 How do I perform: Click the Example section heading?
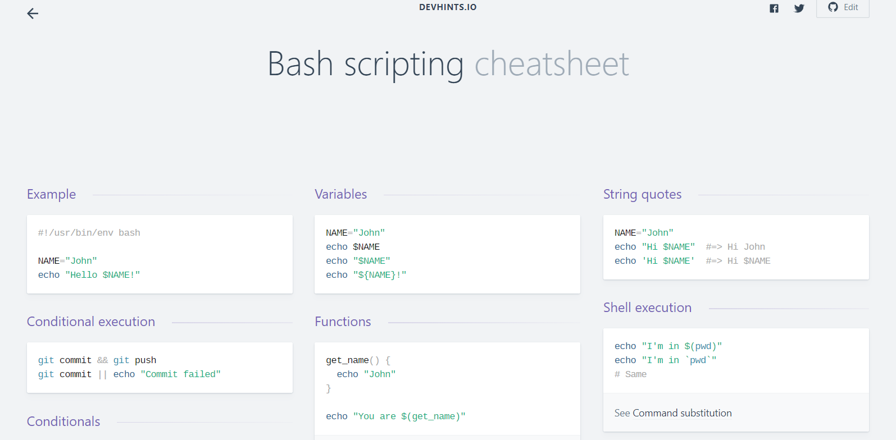51,194
